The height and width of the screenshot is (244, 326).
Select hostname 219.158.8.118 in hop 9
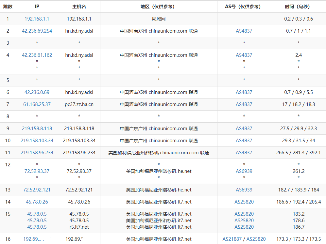click(79, 129)
